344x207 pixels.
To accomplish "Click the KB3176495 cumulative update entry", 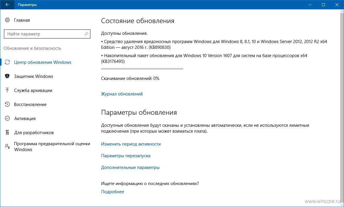I will coord(204,59).
